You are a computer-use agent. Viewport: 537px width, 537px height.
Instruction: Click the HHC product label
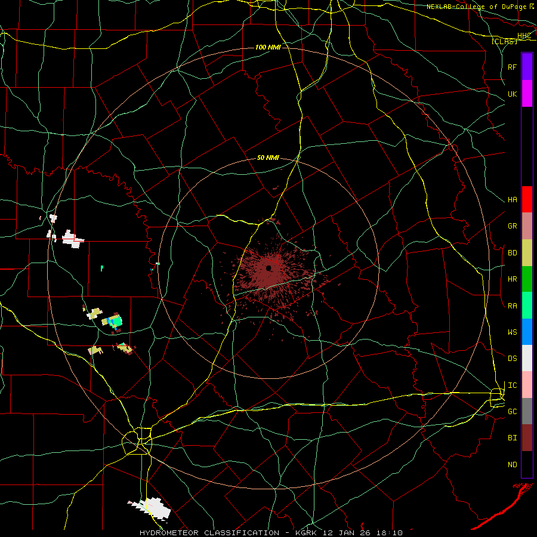pos(524,36)
